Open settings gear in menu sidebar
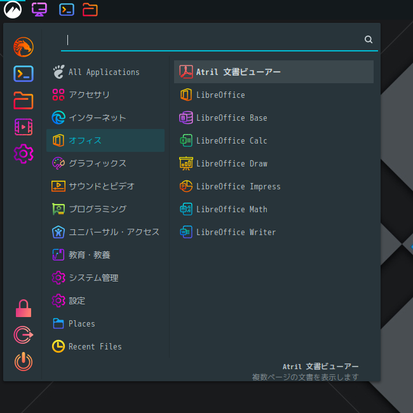The image size is (413, 413). 24,154
